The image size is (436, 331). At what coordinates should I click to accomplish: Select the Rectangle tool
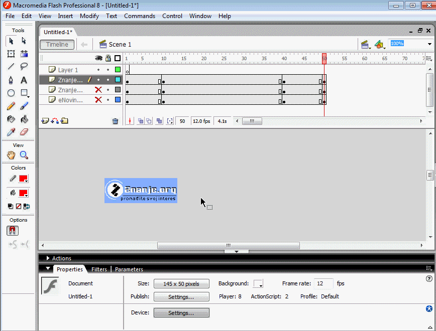pos(24,93)
